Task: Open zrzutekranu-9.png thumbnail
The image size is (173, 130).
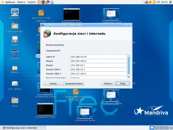Action: click(111, 14)
